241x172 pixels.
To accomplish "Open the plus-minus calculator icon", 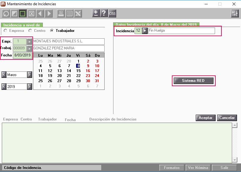I will pyautogui.click(x=96, y=13).
